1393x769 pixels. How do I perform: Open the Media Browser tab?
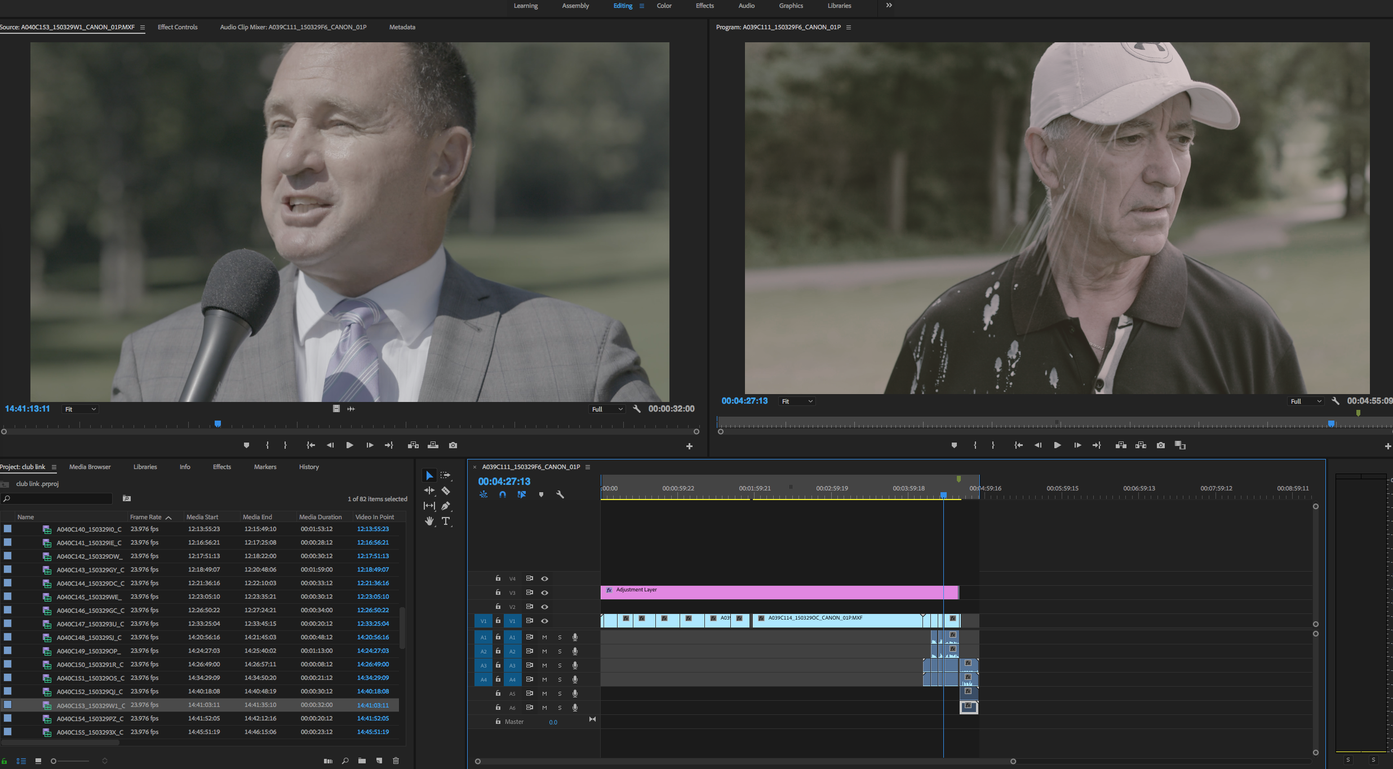click(90, 467)
